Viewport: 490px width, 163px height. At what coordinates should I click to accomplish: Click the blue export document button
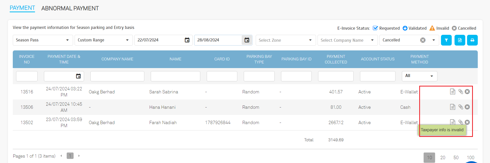460,40
